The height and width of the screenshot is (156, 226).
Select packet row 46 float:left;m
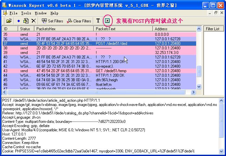tap(99, 84)
